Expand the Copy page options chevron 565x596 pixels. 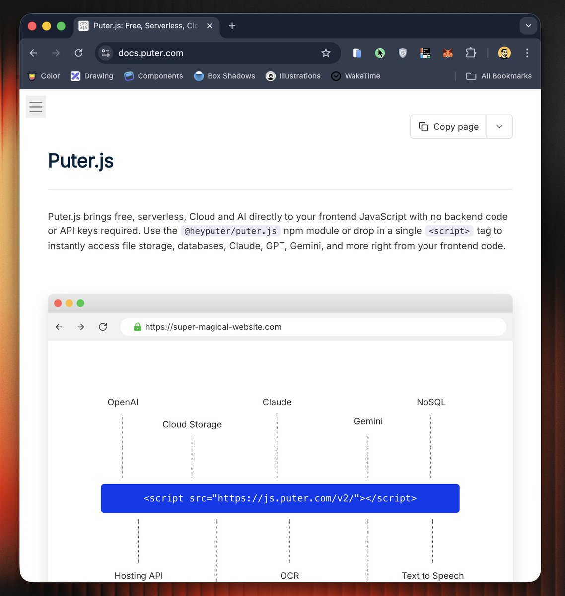pos(499,127)
